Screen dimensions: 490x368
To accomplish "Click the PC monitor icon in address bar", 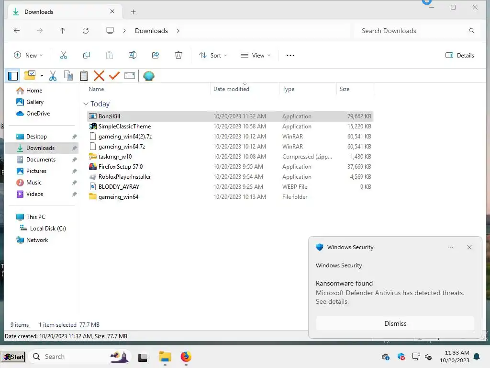I will [110, 30].
